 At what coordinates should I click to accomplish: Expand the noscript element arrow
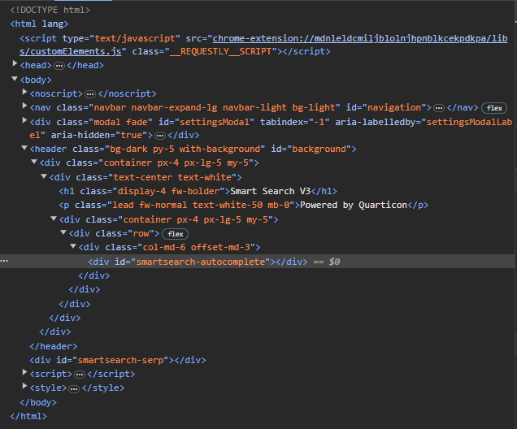24,92
